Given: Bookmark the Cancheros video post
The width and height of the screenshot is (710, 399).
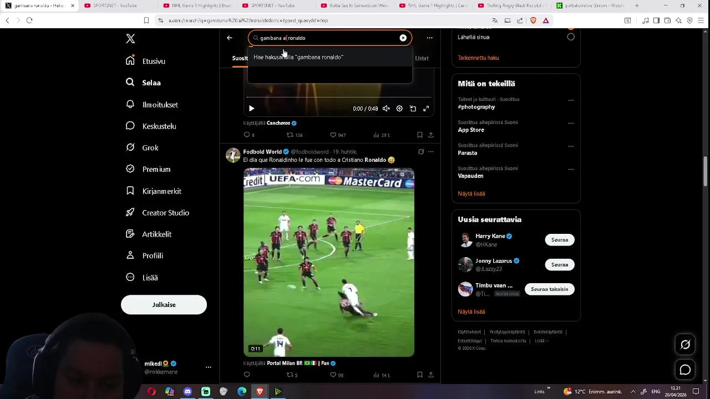Looking at the screenshot, I should pyautogui.click(x=420, y=135).
